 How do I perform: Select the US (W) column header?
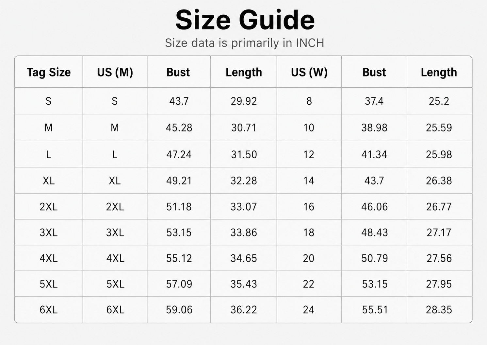click(x=309, y=72)
